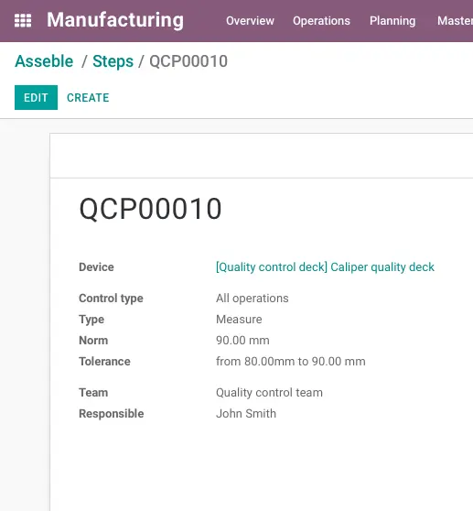The height and width of the screenshot is (511, 473).
Task: Open the Planning menu
Action: click(x=392, y=21)
